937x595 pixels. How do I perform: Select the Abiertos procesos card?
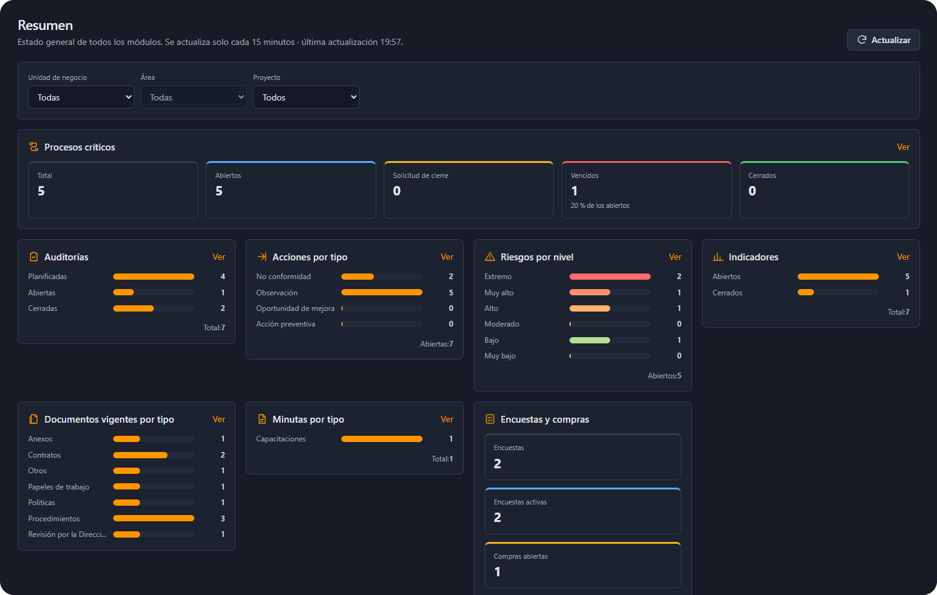pyautogui.click(x=291, y=190)
